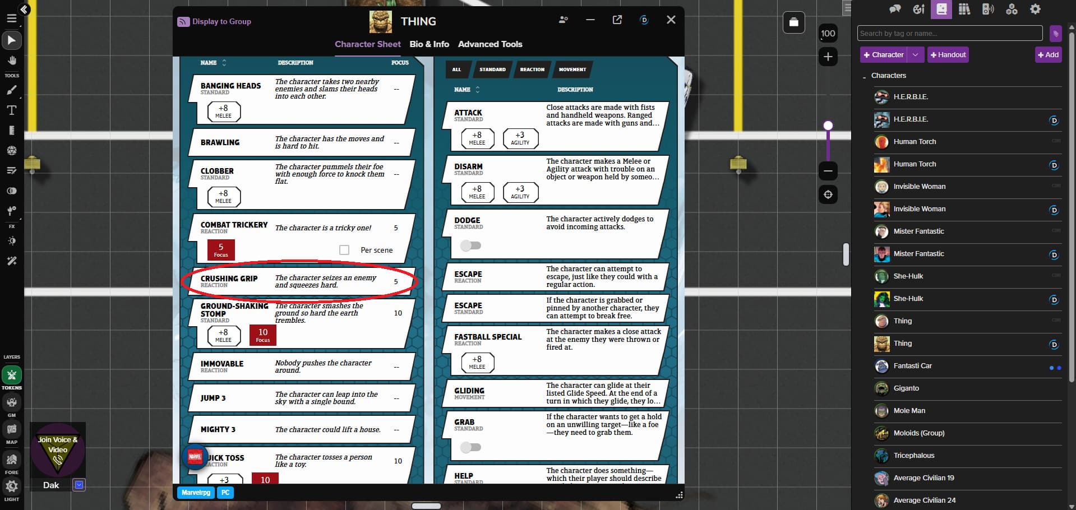Open the dropdown arrow next to + Character
Image resolution: width=1076 pixels, height=510 pixels.
(915, 55)
